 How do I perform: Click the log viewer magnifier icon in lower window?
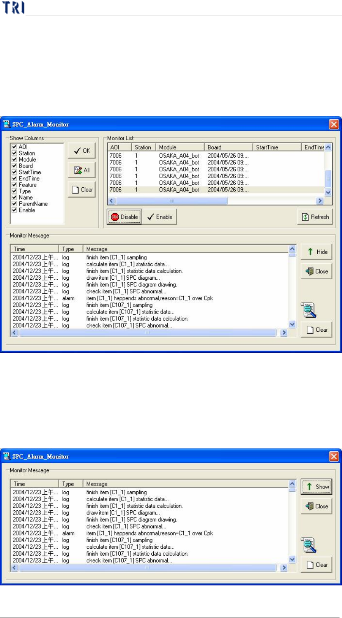(308, 545)
